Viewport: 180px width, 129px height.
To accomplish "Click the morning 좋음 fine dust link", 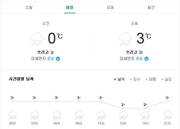I will pyautogui.click(x=51, y=58).
